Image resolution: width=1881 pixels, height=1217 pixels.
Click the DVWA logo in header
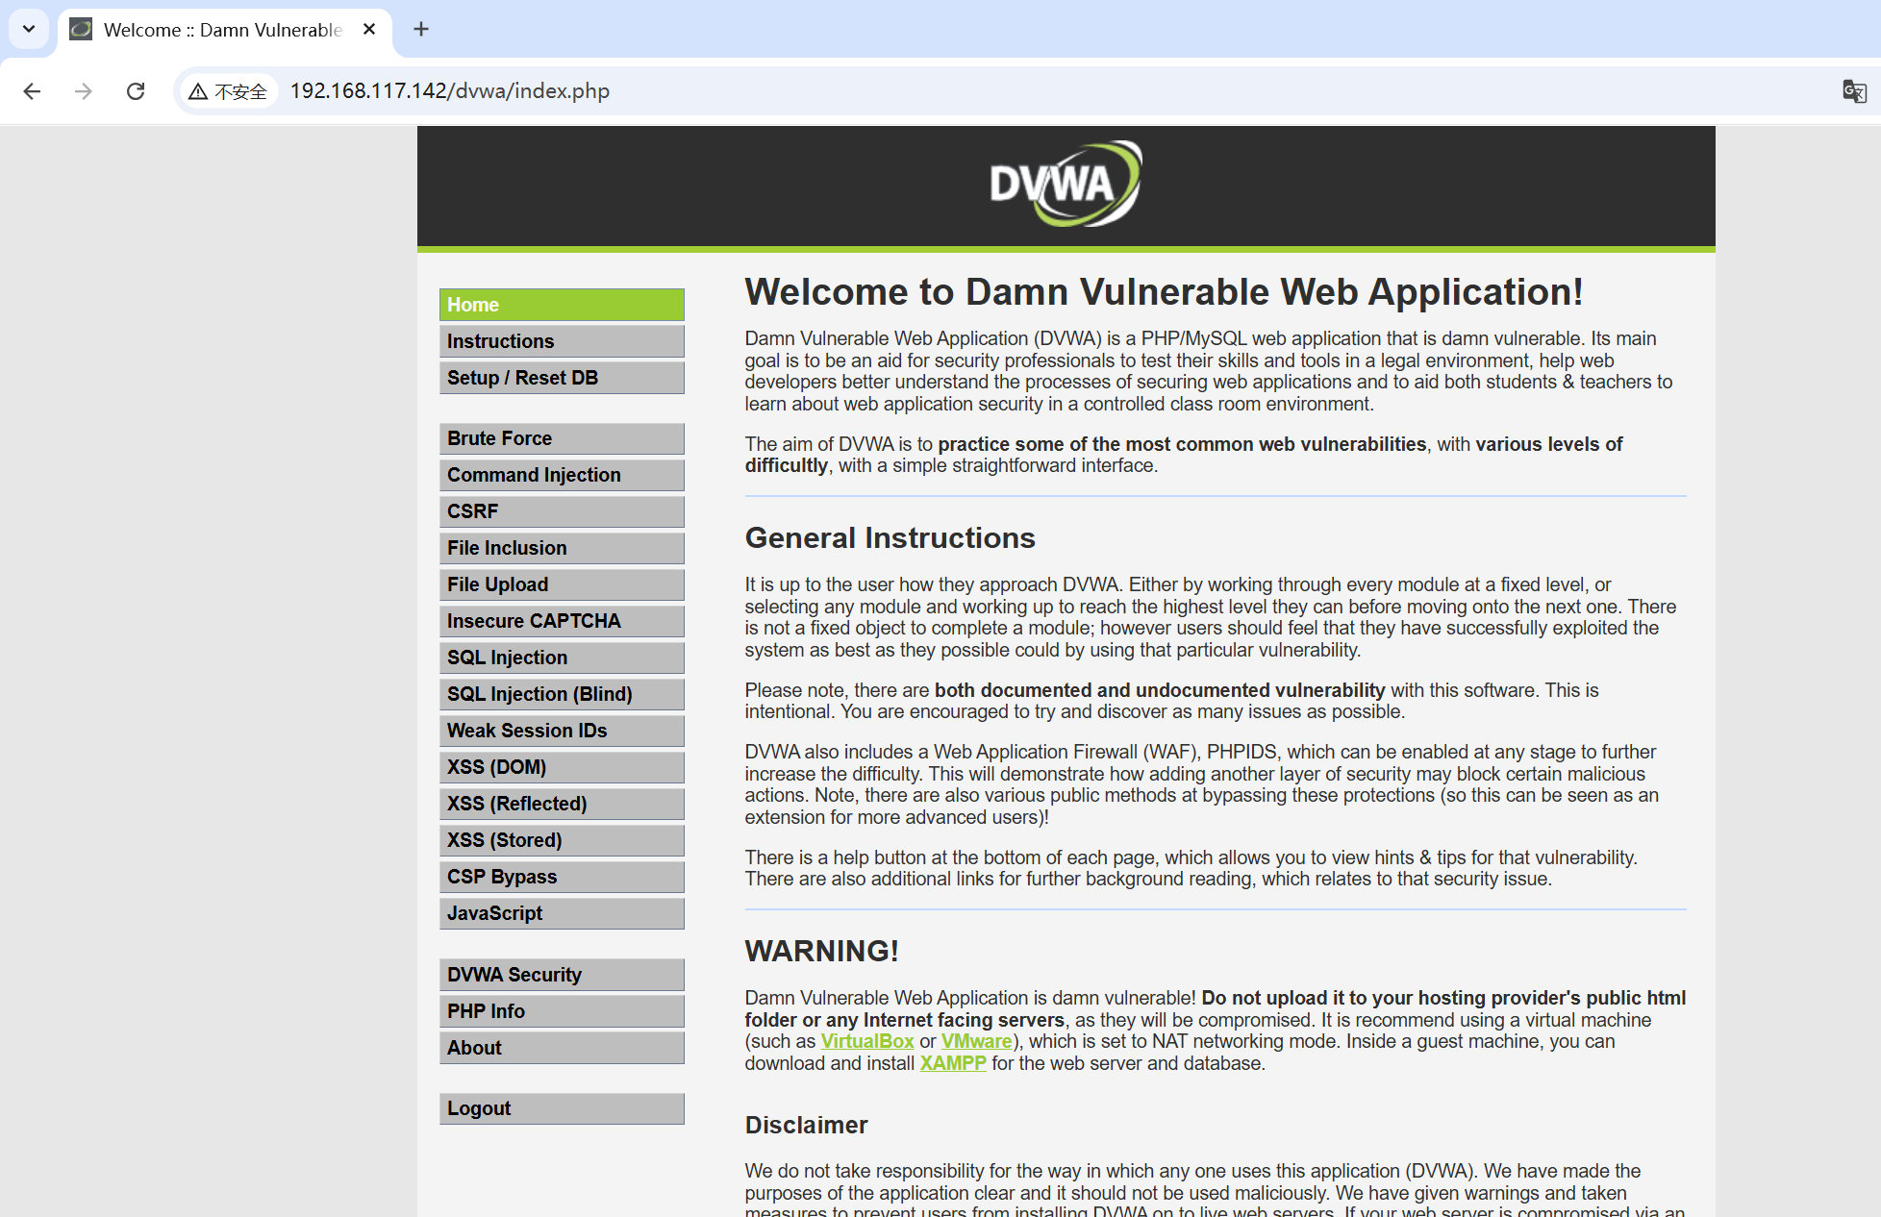pos(1066,185)
